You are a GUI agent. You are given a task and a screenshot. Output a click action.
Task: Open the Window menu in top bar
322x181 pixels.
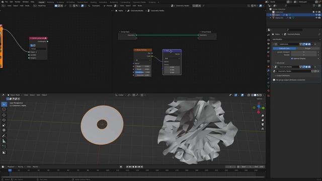[26, 2]
